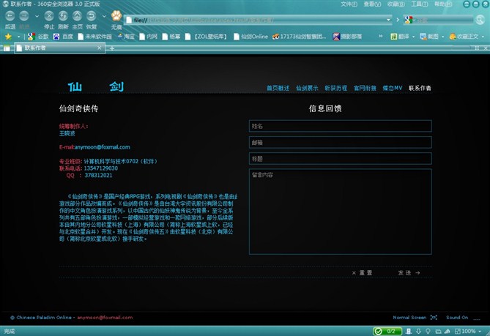
Task: Expand dropdown arrow next to 恢复
Action: click(104, 16)
